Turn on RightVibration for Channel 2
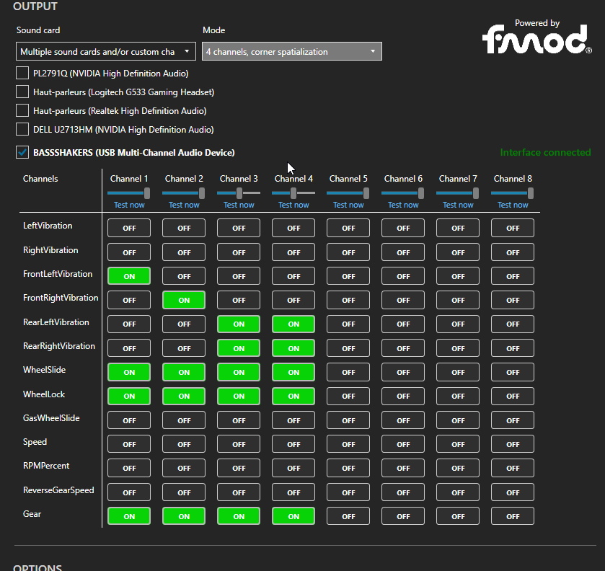Screen dimensions: 605x571 (184, 253)
